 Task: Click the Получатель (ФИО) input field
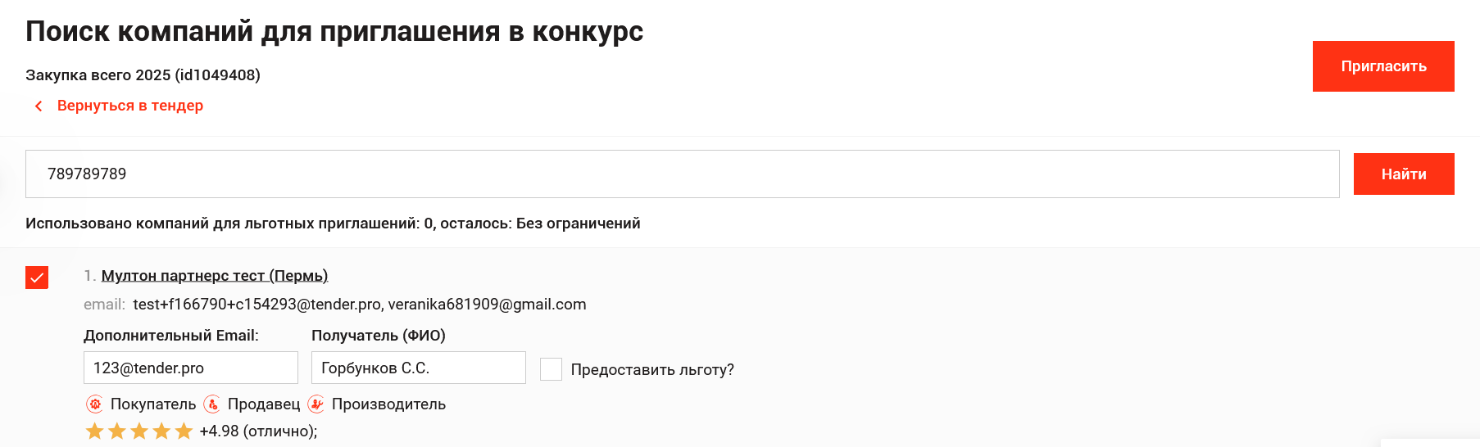(x=419, y=368)
